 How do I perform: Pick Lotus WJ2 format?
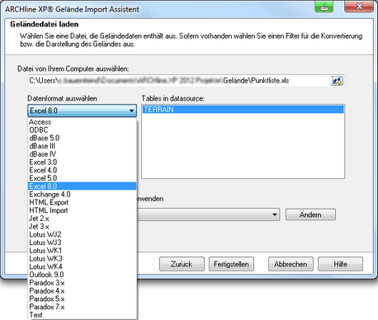click(83, 234)
